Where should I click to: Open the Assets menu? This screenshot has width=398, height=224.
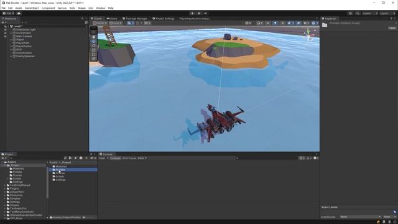click(x=19, y=8)
